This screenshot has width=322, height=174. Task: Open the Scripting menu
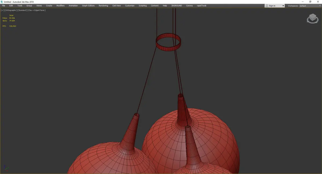click(142, 6)
